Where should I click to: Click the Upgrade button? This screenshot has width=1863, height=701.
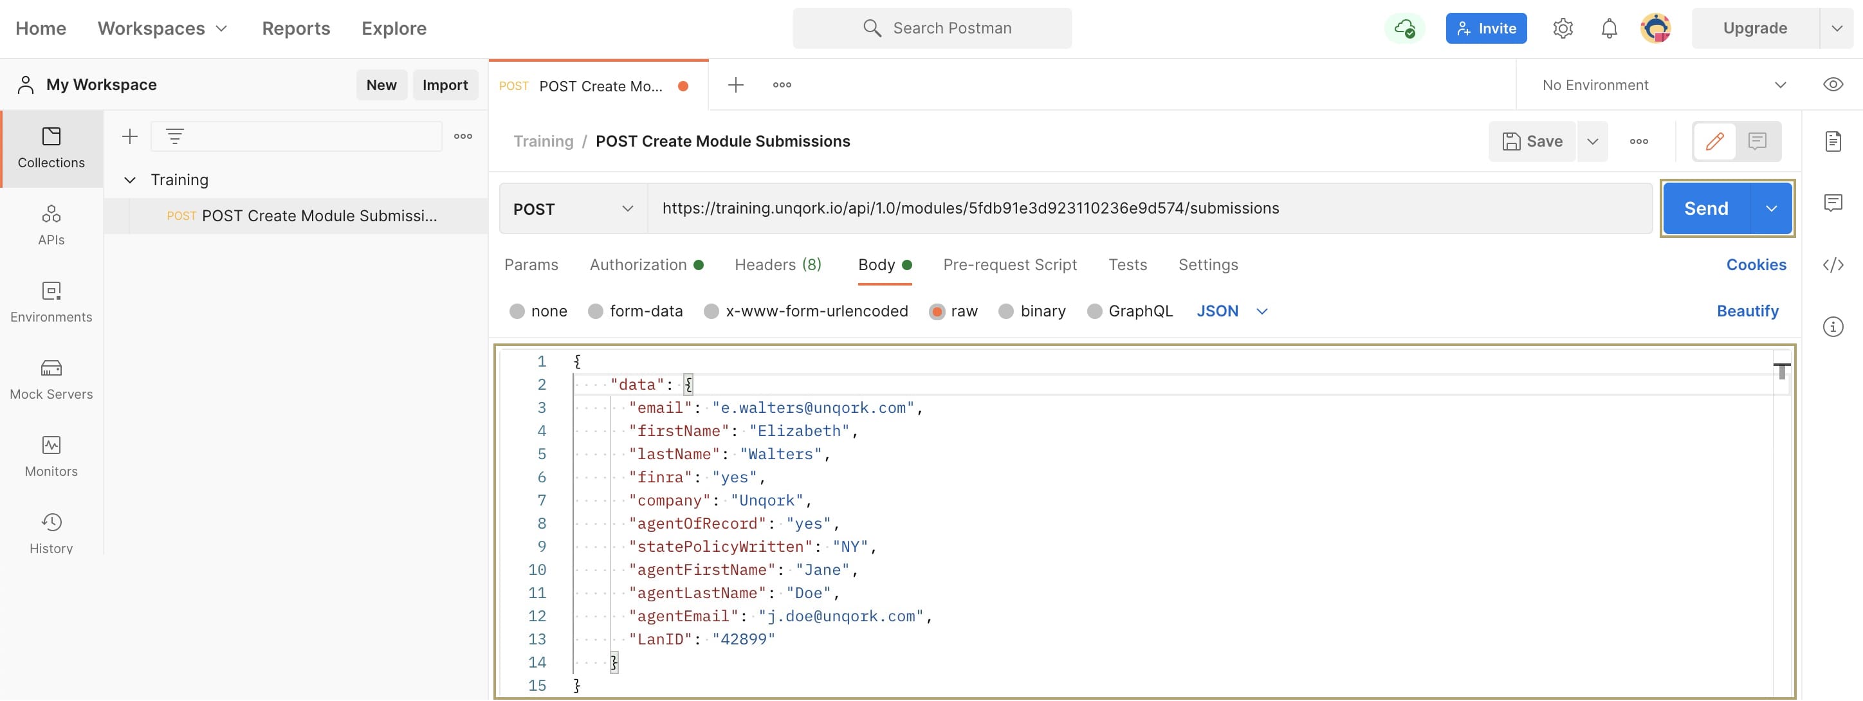tap(1754, 28)
